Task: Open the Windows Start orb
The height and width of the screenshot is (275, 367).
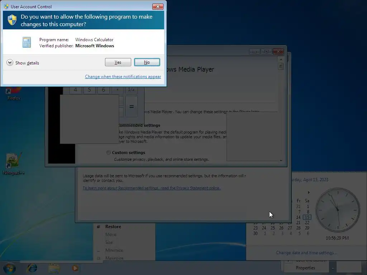Action: click(9, 268)
